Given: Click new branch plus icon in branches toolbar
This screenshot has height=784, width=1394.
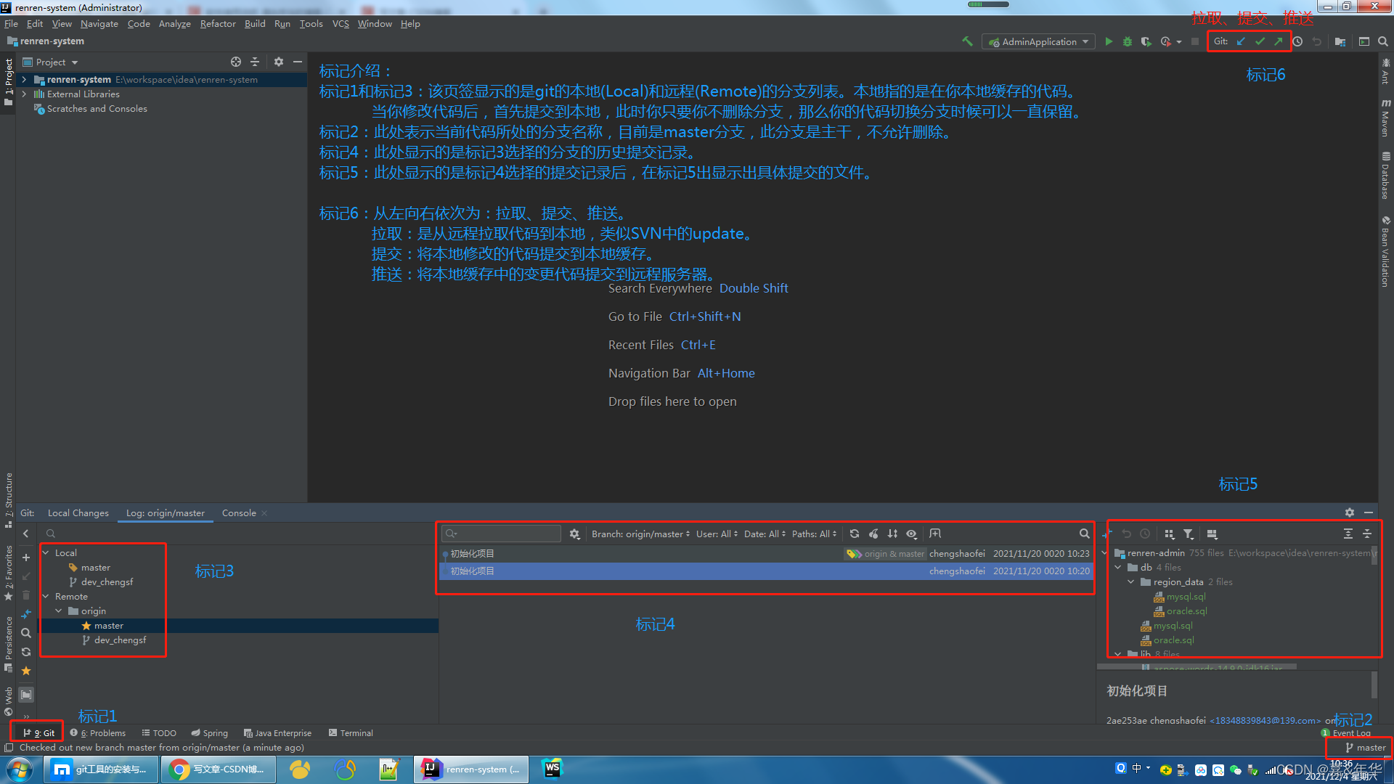Looking at the screenshot, I should click(26, 558).
